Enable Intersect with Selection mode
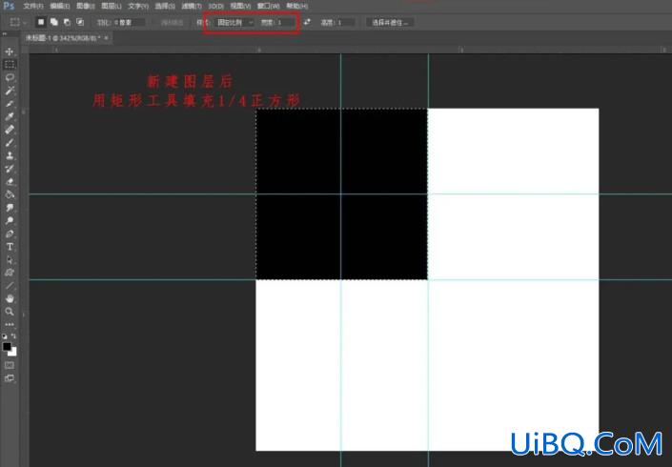The width and height of the screenshot is (672, 467). tap(80, 22)
